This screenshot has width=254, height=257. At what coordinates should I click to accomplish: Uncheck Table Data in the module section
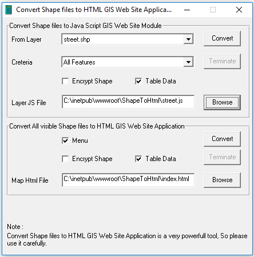point(138,81)
